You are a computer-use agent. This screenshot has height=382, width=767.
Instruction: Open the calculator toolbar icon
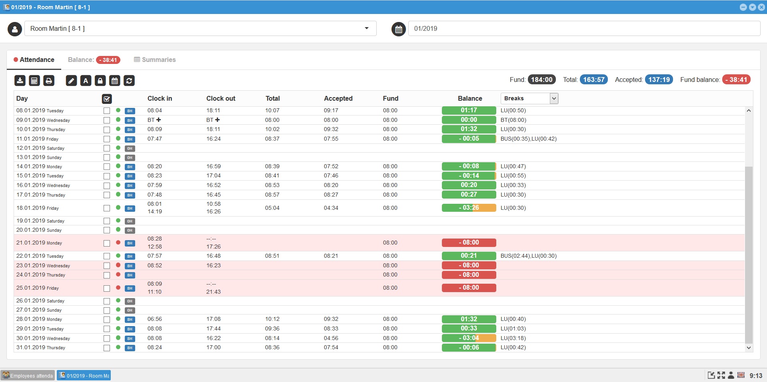pyautogui.click(x=34, y=81)
